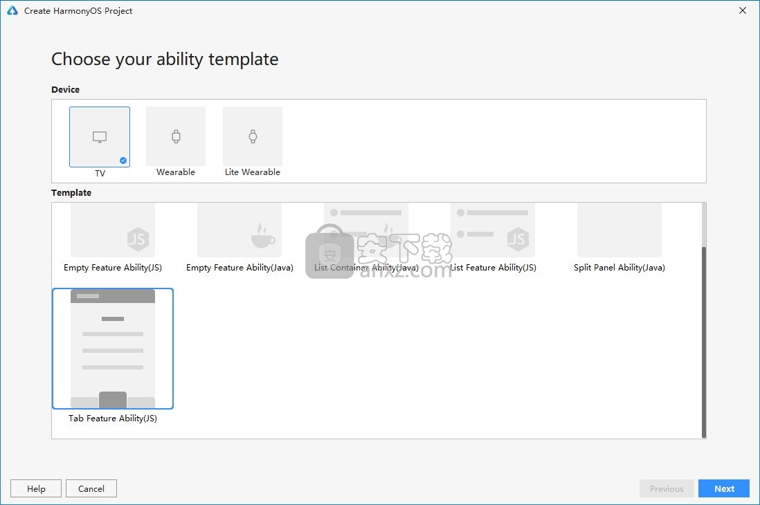Click the Template list vertical scrollbar
This screenshot has width=760, height=505.
coord(704,342)
